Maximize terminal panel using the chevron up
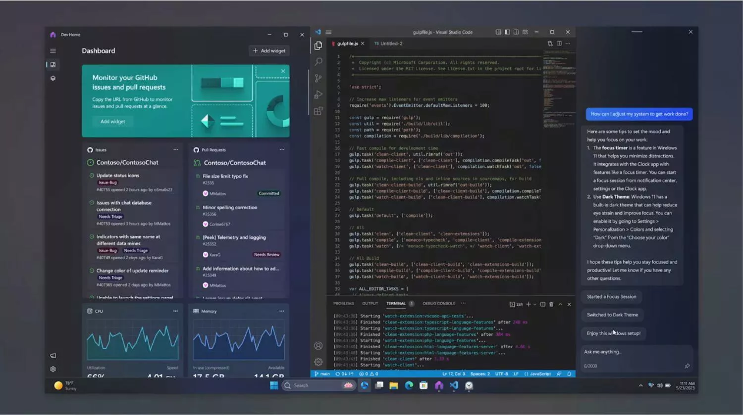743x415 pixels. pos(560,304)
